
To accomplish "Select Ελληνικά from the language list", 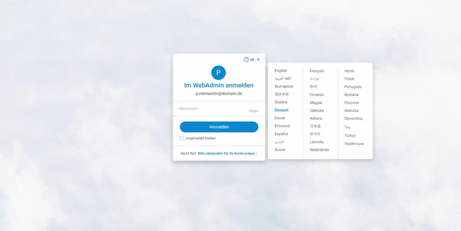I will [282, 126].
